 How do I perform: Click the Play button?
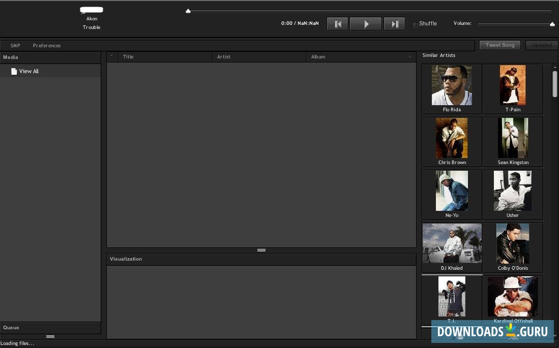click(x=365, y=24)
